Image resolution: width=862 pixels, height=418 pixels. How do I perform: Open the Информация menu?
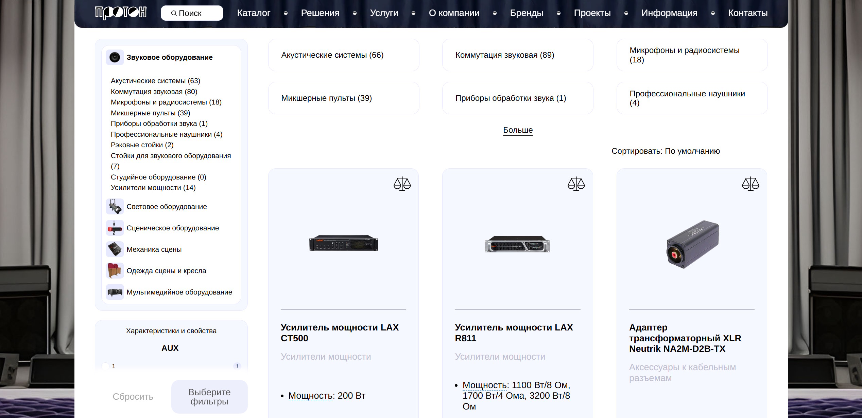coord(669,13)
